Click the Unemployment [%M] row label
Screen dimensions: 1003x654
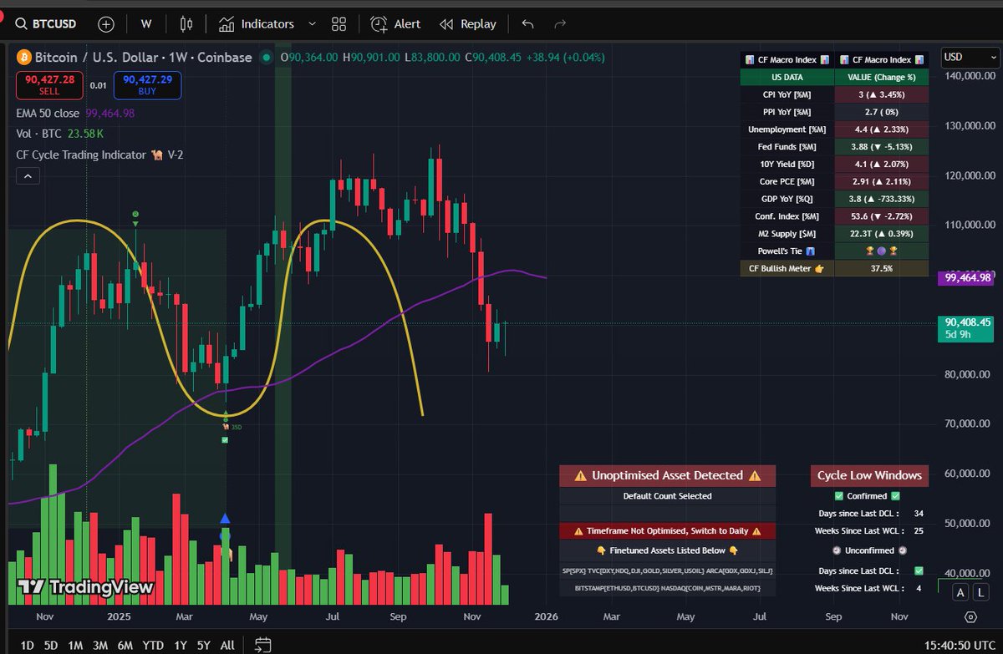pyautogui.click(x=787, y=129)
